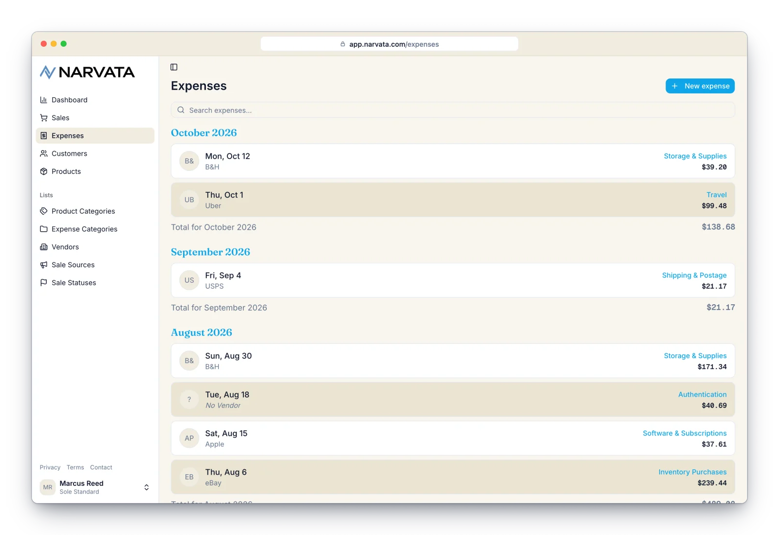Click the Sales cart icon
The image size is (779, 535).
click(44, 118)
